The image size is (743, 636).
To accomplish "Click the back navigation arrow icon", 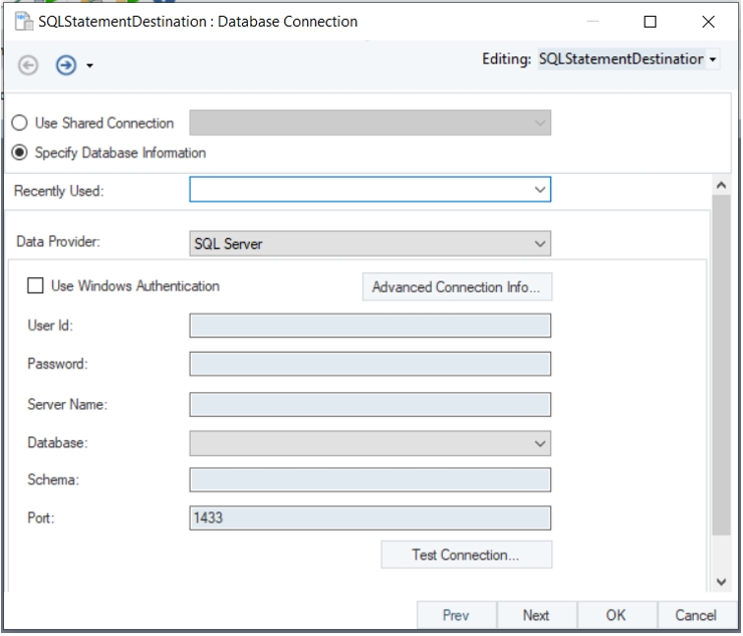I will tap(29, 65).
